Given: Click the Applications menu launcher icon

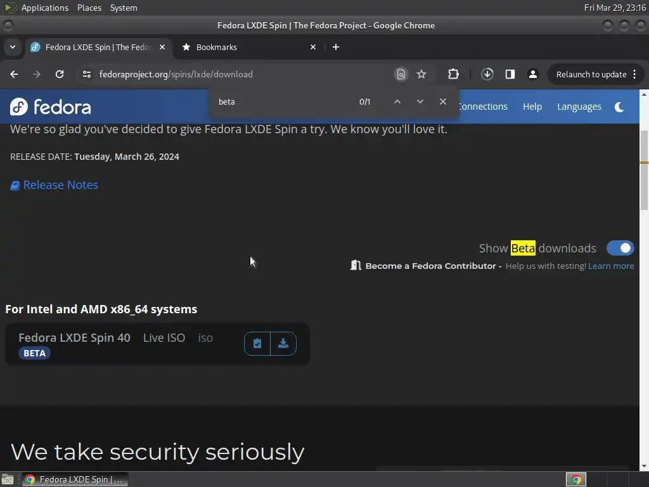Looking at the screenshot, I should [x=10, y=8].
